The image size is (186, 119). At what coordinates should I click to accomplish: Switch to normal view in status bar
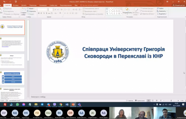149,100
